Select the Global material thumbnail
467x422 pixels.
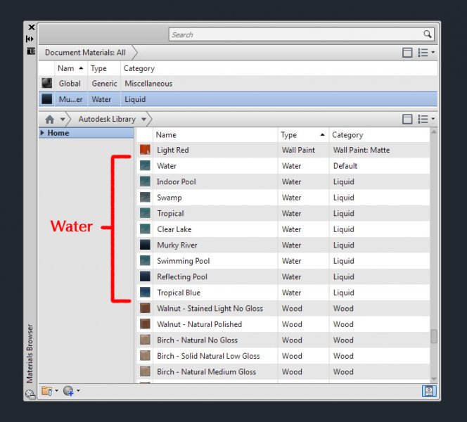[46, 83]
